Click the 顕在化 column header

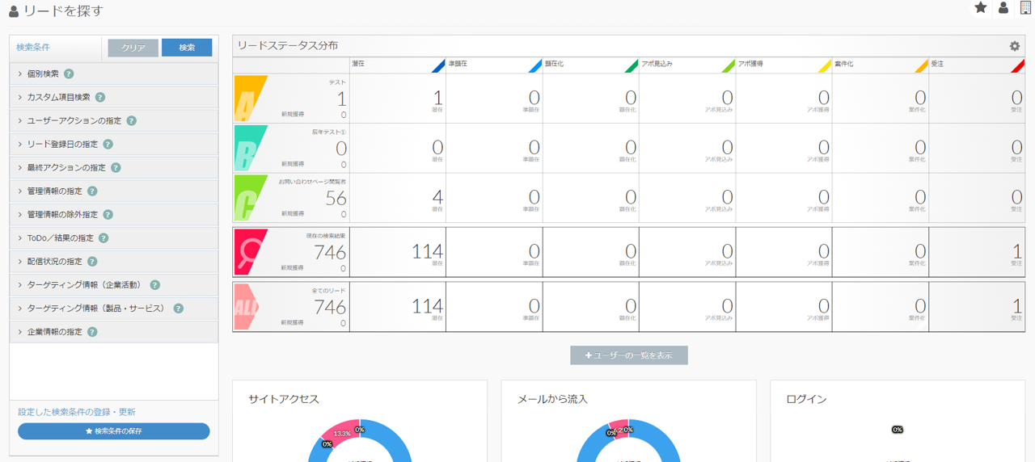(x=591, y=65)
